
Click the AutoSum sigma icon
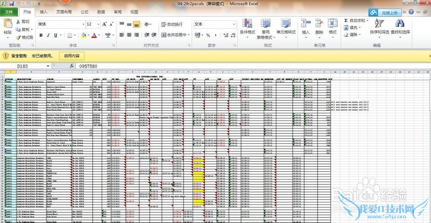coord(346,21)
